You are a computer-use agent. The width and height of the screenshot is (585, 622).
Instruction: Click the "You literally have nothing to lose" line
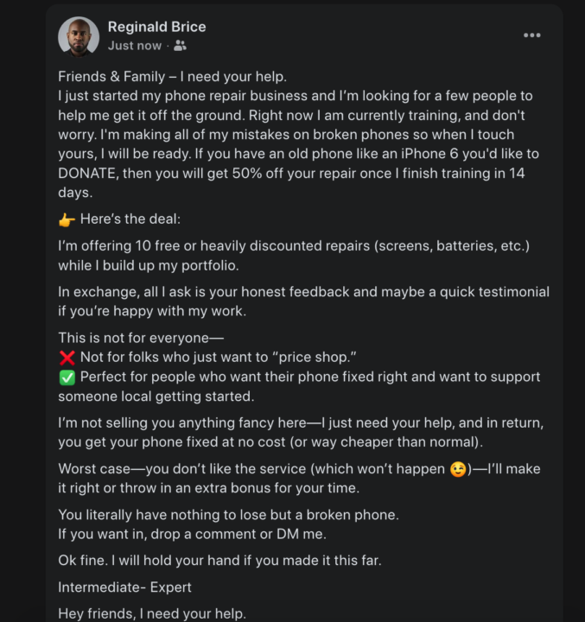point(228,515)
